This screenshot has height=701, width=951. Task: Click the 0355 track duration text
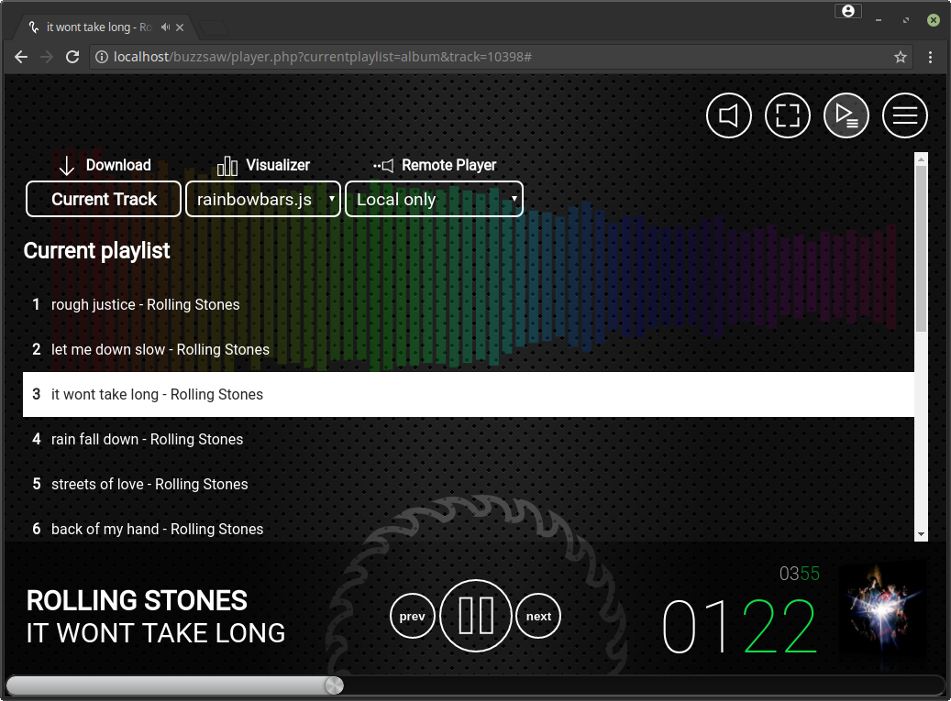pyautogui.click(x=800, y=573)
